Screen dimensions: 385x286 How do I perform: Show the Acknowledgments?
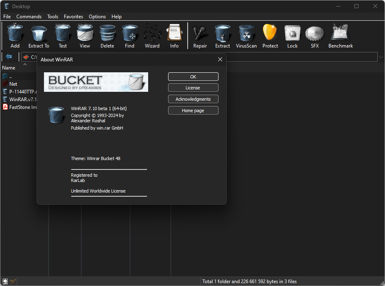point(193,99)
